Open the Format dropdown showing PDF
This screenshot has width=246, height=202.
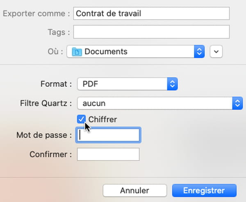coord(128,84)
